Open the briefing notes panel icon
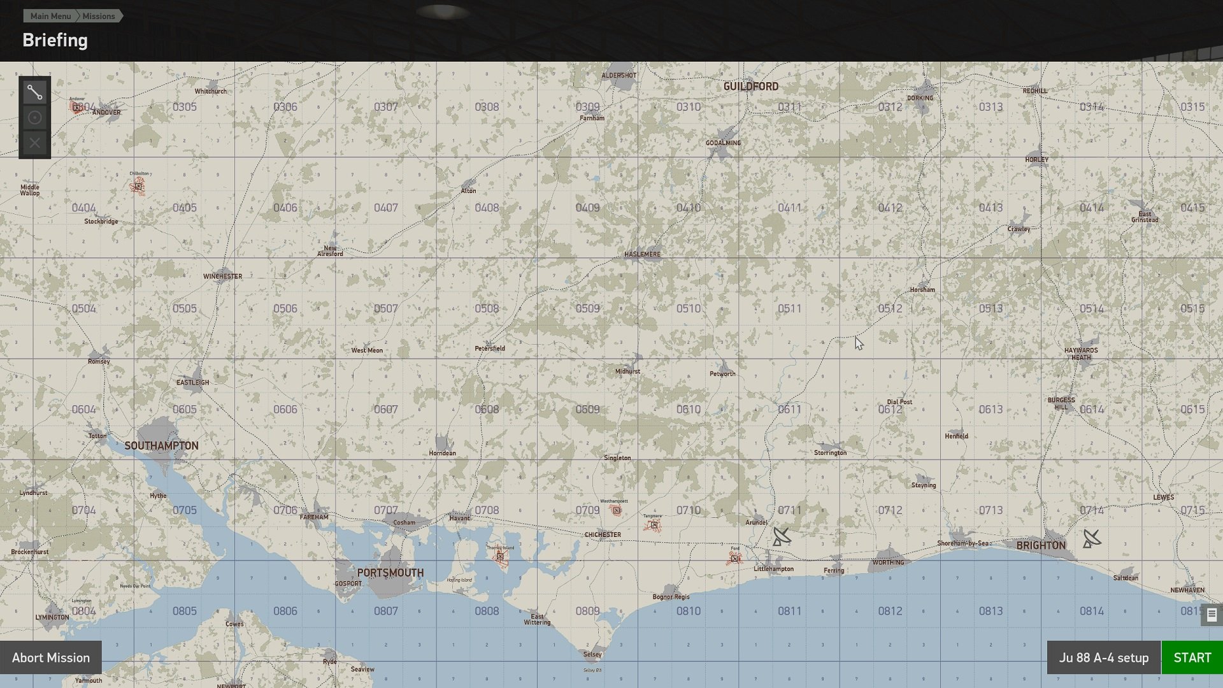Screen dimensions: 1223x688 pos(1212,615)
